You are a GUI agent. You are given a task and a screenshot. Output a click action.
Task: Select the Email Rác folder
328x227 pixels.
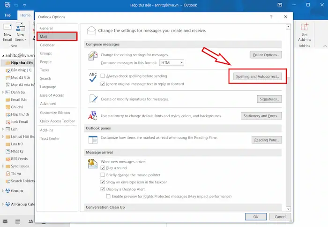(x=19, y=100)
